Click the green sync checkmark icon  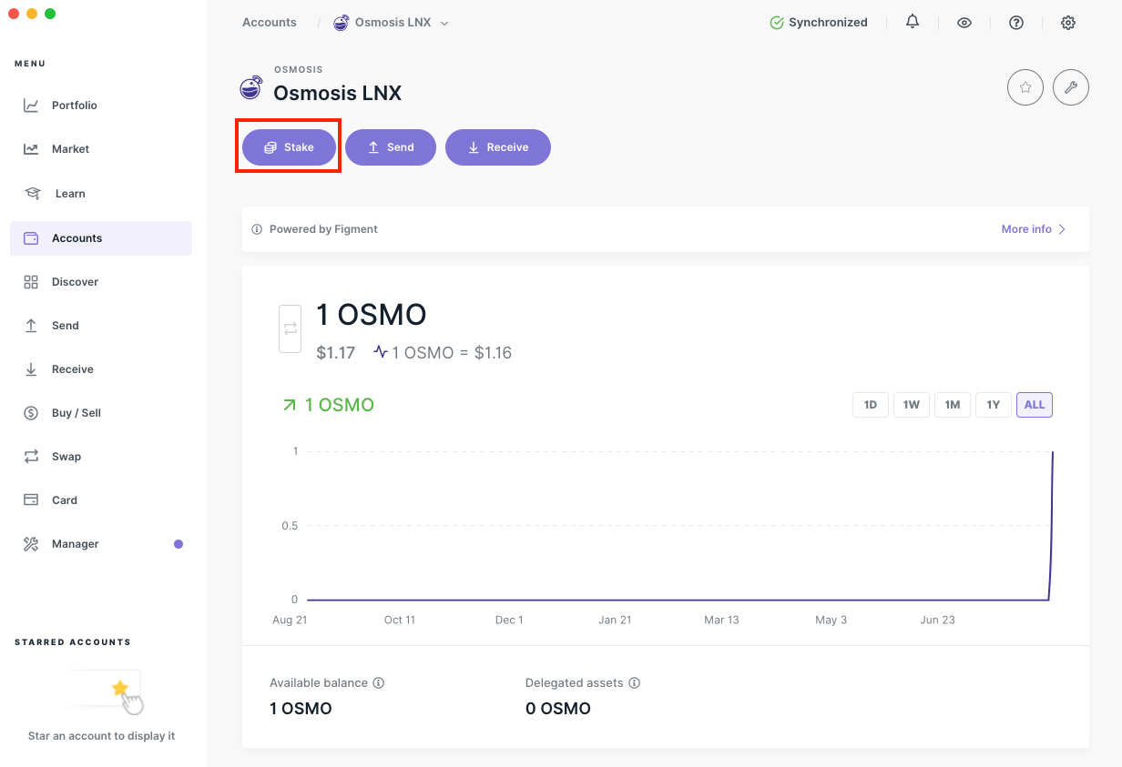[777, 23]
